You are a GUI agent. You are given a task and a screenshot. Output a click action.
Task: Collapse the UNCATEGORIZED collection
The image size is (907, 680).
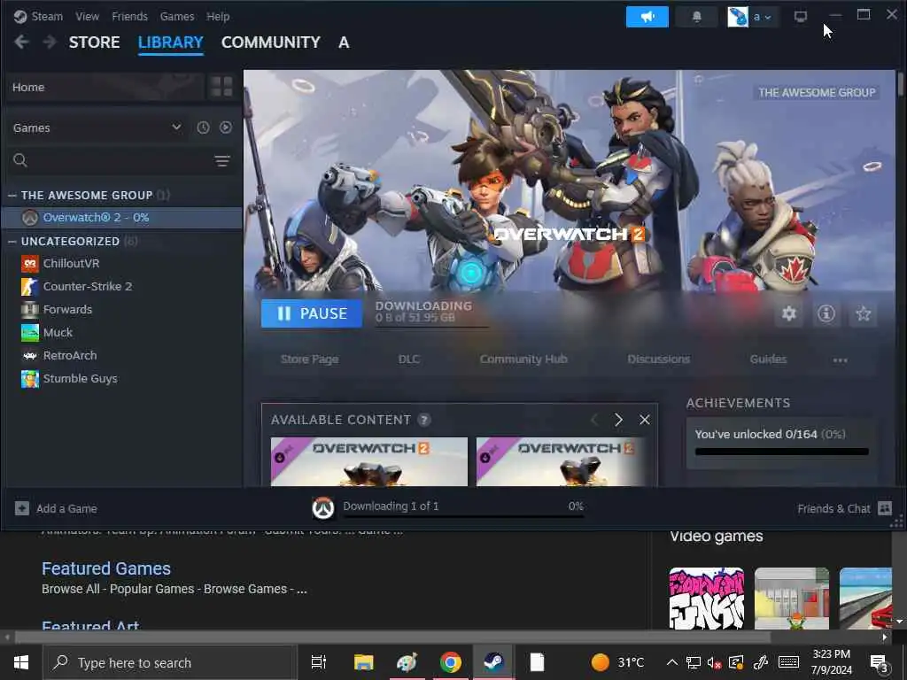[12, 241]
